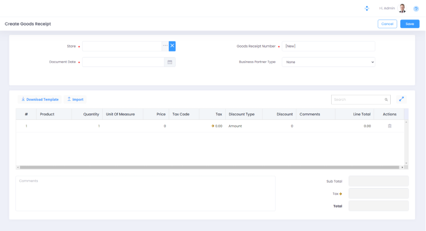
Task: Focus the Goods Receipt Number field
Action: 328,46
